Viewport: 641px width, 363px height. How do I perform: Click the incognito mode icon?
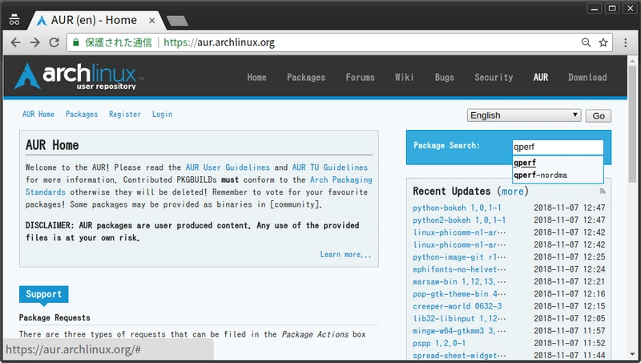[x=14, y=19]
